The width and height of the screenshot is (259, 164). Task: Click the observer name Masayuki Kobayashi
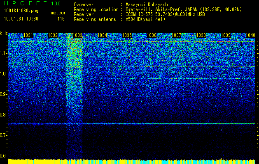click(x=148, y=5)
